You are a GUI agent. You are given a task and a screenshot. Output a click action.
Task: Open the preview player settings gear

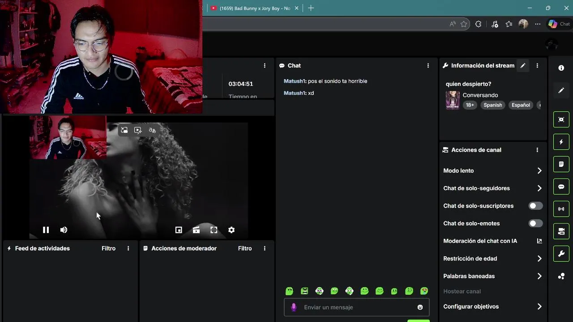(231, 230)
